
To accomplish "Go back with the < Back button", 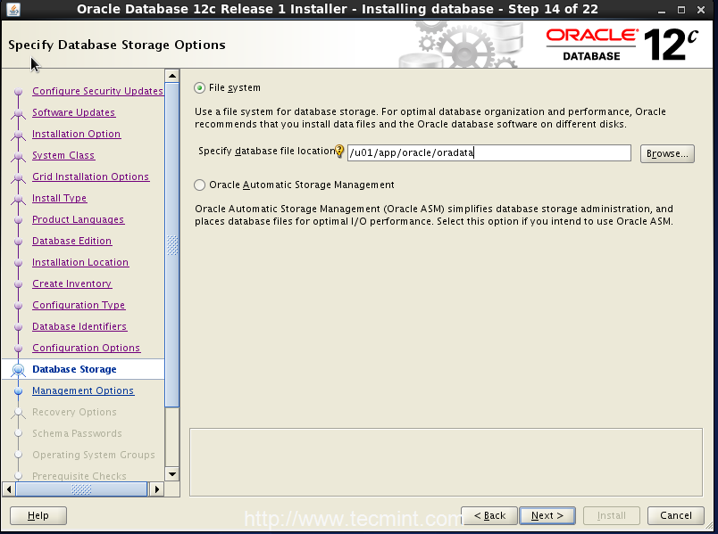I will [x=489, y=515].
